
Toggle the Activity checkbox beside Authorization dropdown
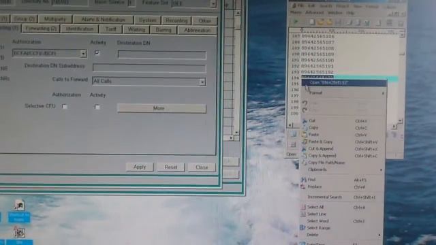point(97,53)
